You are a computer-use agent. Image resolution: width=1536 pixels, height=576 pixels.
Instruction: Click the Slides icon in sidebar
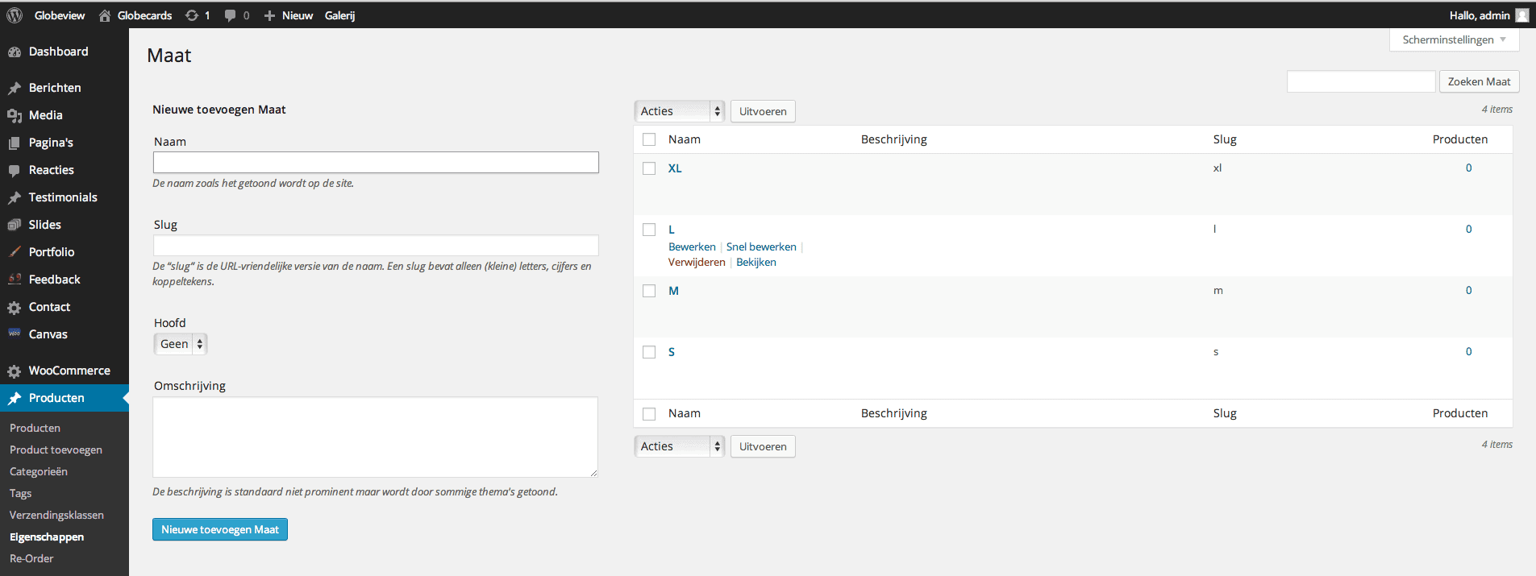[x=15, y=225]
